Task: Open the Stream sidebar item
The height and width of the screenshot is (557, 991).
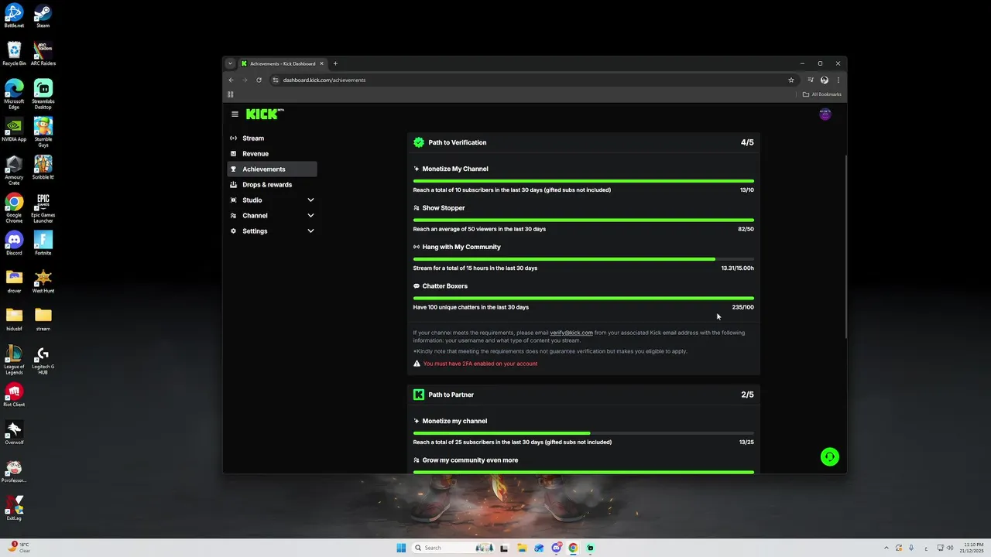Action: 273,138
